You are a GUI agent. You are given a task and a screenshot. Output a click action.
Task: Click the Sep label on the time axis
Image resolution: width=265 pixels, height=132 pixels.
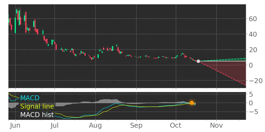click(136, 125)
